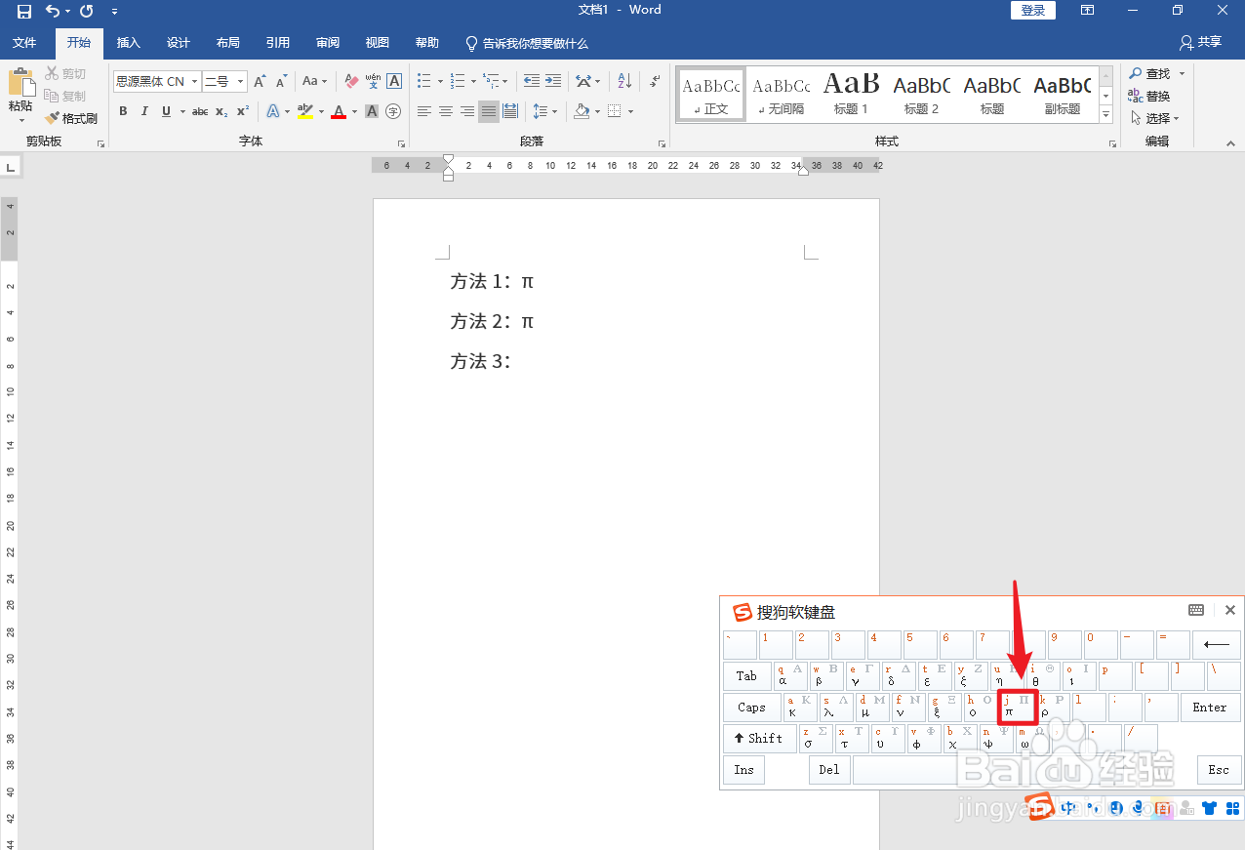Align the text right

click(466, 111)
